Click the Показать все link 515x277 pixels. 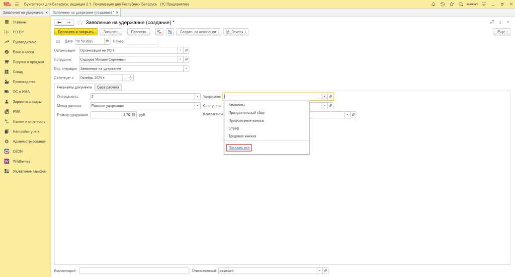pyautogui.click(x=239, y=148)
